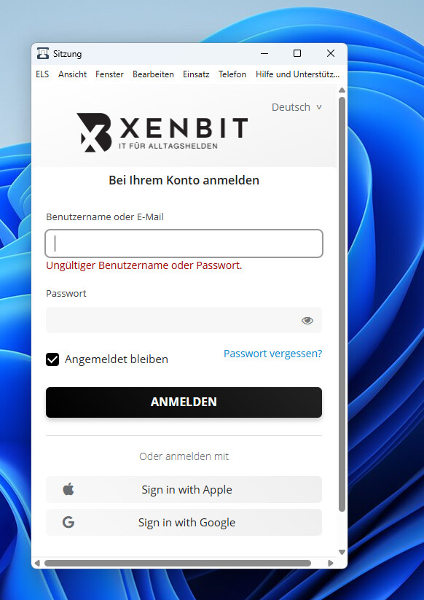The height and width of the screenshot is (600, 424).
Task: Follow the Passwort vergessen? link
Action: (273, 354)
